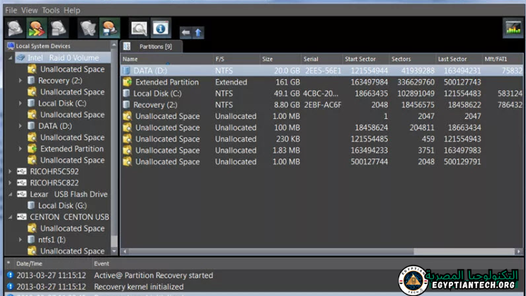The width and height of the screenshot is (526, 296).
Task: Open the magnifier search toolbar icon
Action: pos(138,28)
